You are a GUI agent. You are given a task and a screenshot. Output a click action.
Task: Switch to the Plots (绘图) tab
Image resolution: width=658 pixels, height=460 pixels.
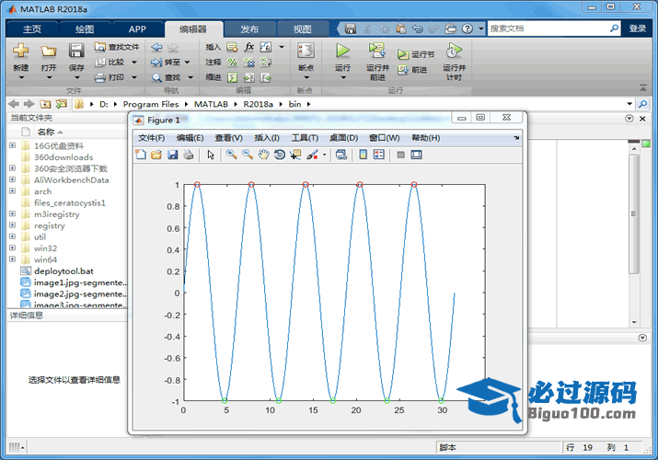[x=85, y=29]
